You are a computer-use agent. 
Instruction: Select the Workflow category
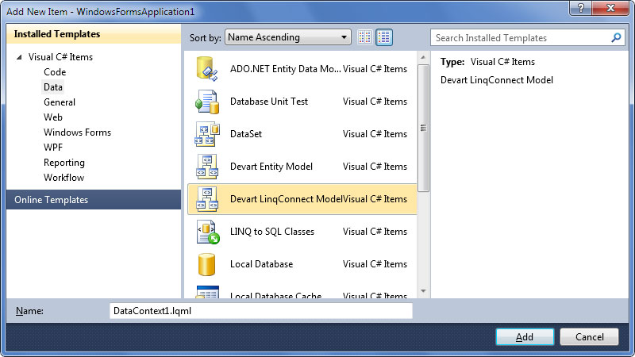point(63,177)
